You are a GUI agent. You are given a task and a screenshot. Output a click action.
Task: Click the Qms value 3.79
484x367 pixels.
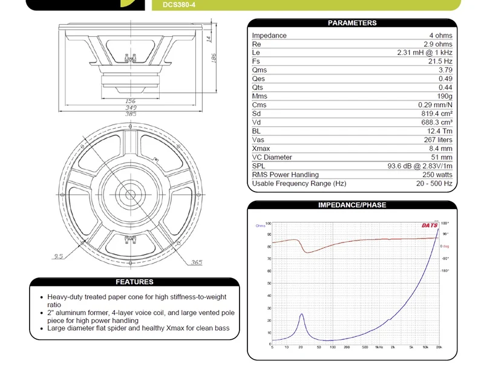click(445, 70)
